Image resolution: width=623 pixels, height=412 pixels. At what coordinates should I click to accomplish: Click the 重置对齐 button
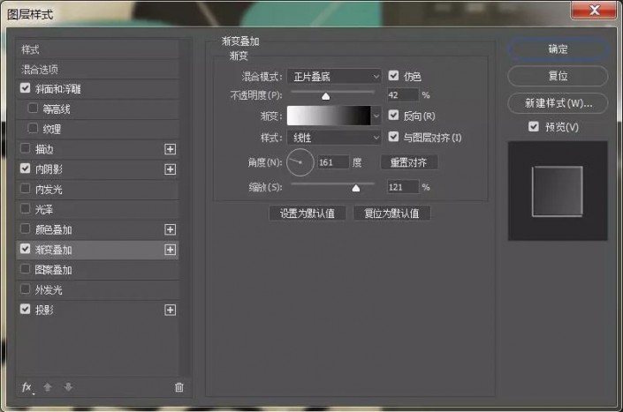409,162
